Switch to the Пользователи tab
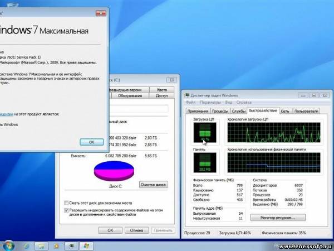The width and height of the screenshot is (334, 251). (x=306, y=111)
